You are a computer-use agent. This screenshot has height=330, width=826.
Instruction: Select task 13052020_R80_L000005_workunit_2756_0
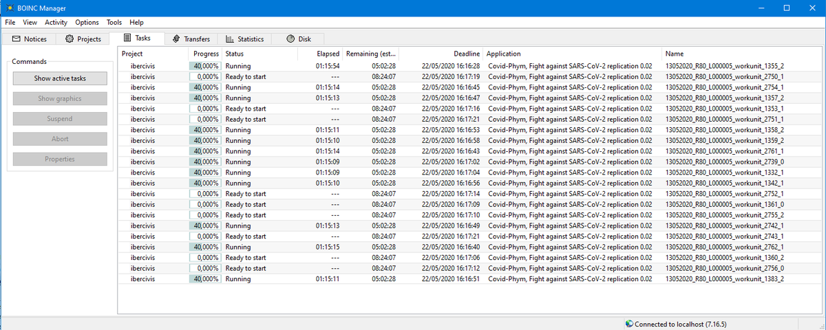pyautogui.click(x=470, y=269)
